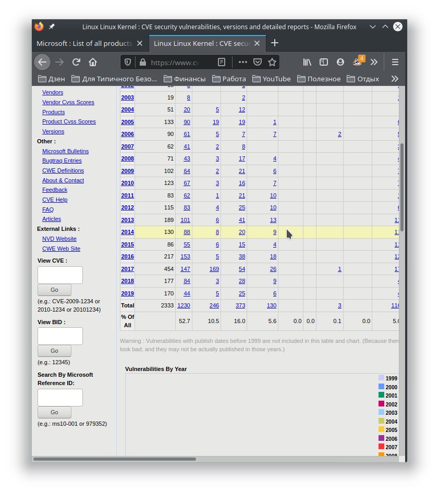Open the tracking protection shield icon
439x494 pixels.
(128, 62)
